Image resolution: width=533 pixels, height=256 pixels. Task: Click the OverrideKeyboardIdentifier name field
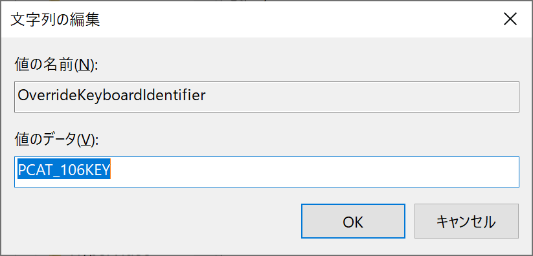coord(267,97)
